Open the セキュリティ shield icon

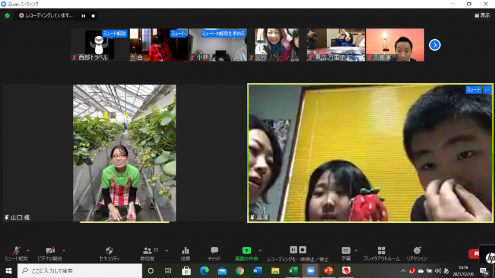pyautogui.click(x=109, y=250)
